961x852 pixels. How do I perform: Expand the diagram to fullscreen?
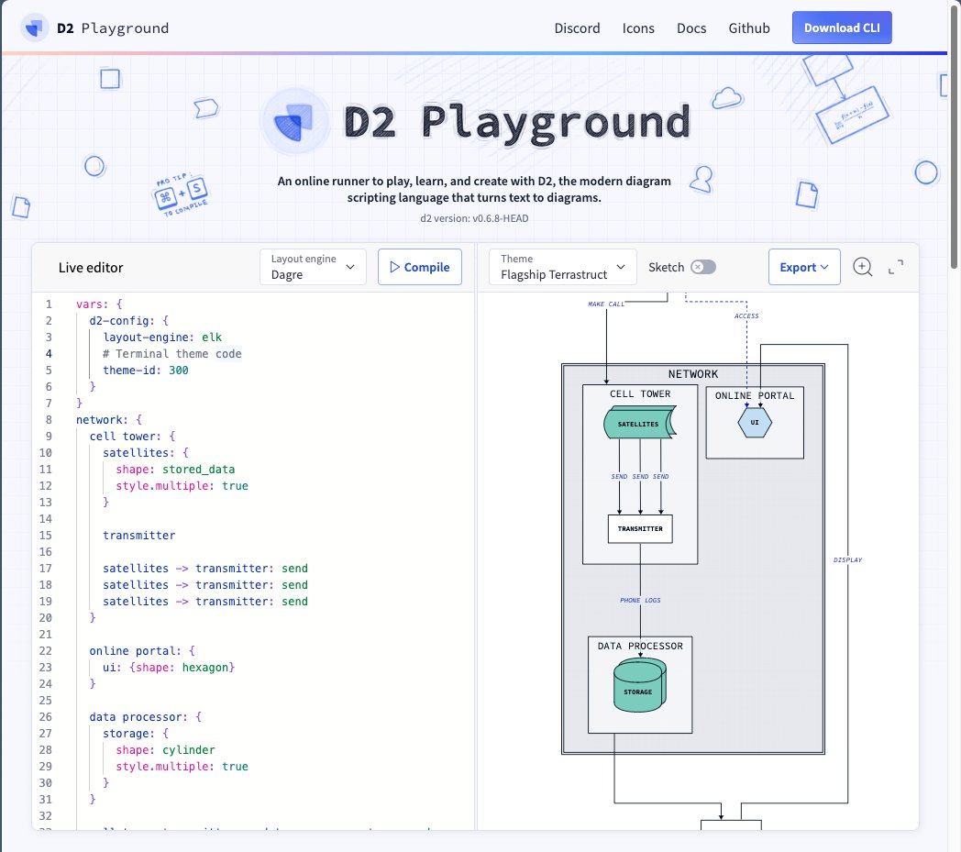[895, 267]
